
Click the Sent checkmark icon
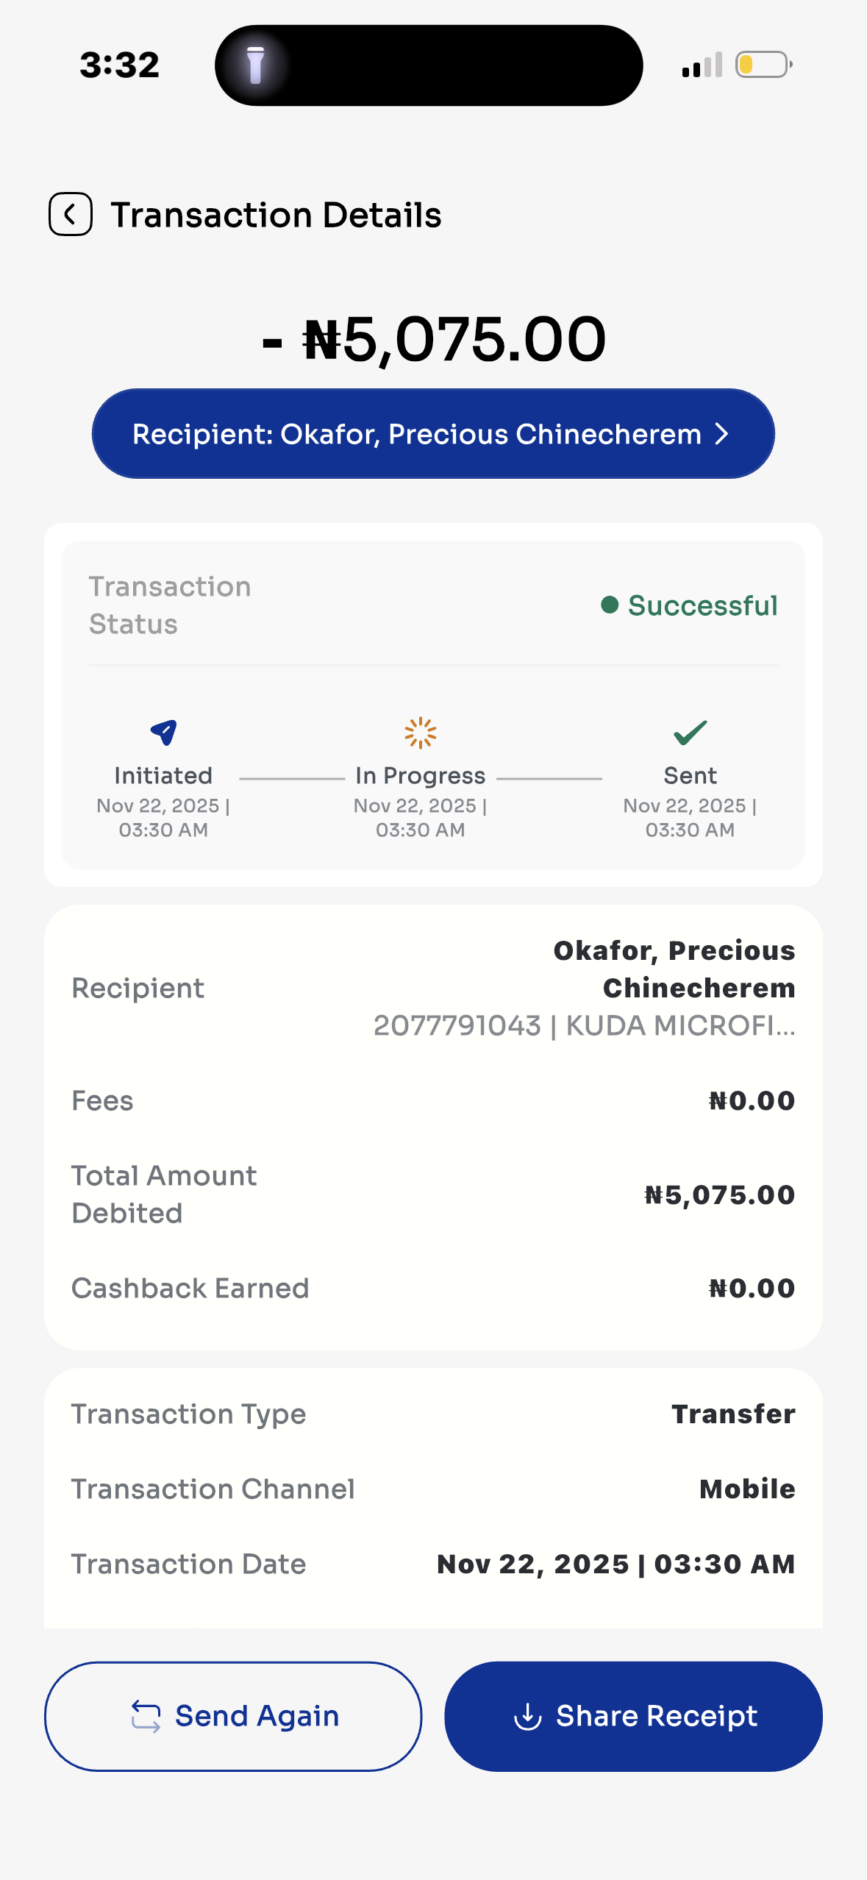(x=690, y=732)
